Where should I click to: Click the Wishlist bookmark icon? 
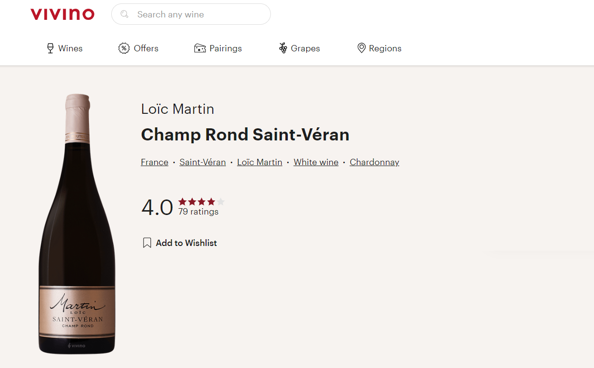[147, 243]
